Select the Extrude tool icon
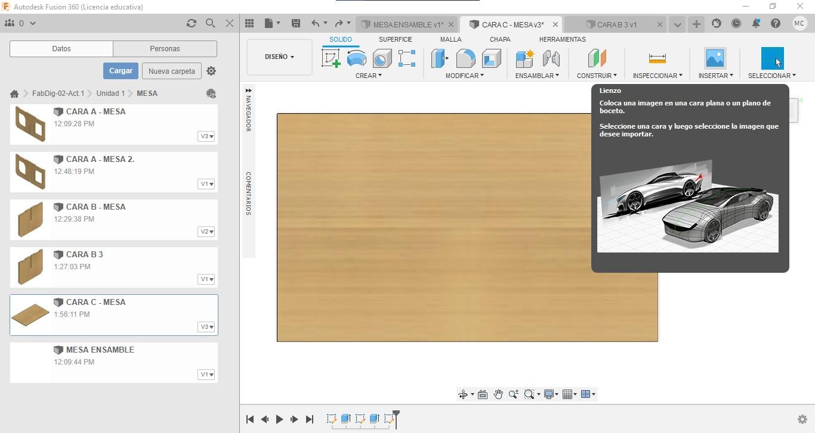The width and height of the screenshot is (815, 433). [x=357, y=58]
